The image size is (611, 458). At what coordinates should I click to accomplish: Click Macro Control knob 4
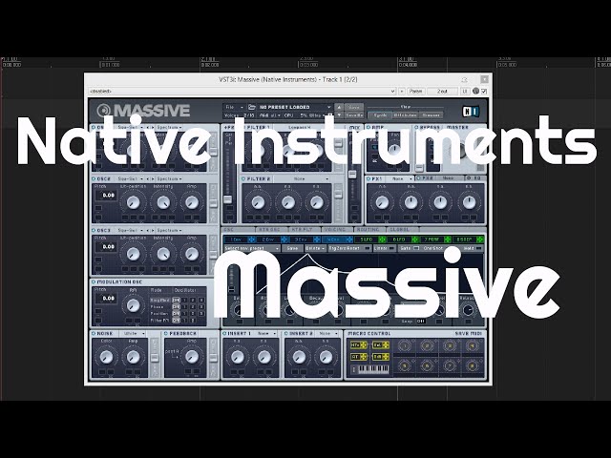[x=473, y=345]
